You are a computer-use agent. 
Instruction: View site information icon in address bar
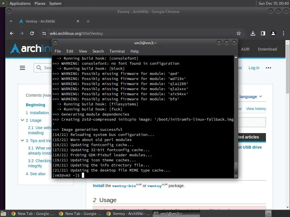(44, 33)
